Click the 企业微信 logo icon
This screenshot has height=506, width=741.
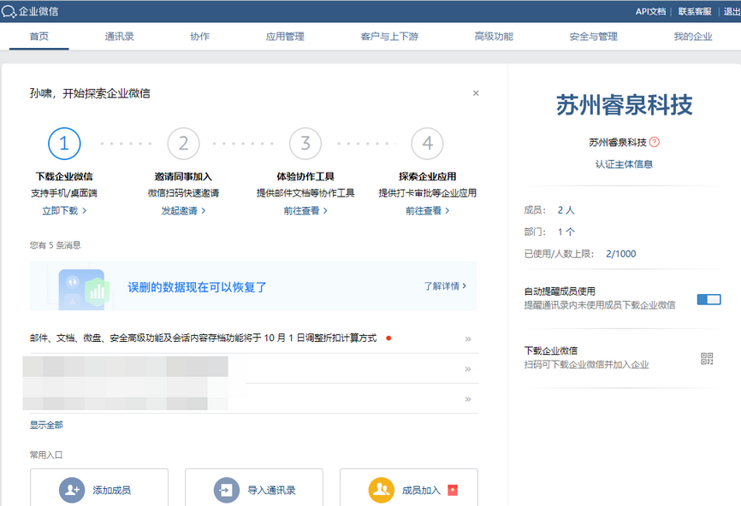(x=9, y=11)
